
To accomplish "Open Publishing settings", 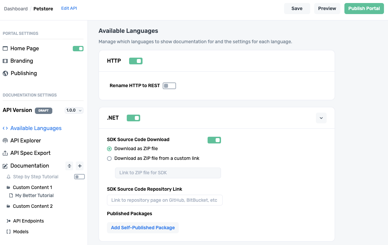I will (24, 73).
